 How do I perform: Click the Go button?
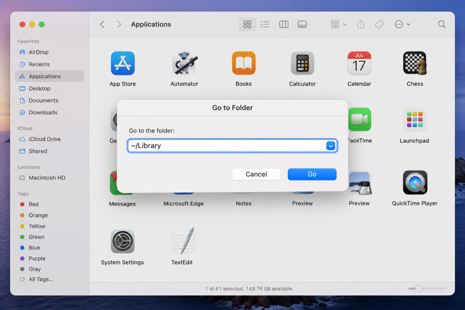tap(312, 174)
